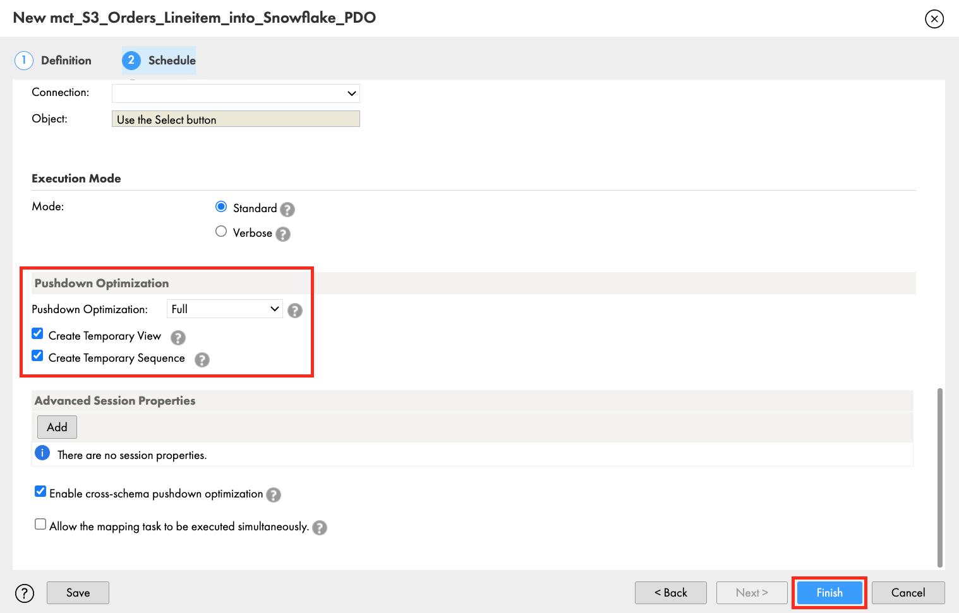Click the disabled Next button

(x=752, y=593)
